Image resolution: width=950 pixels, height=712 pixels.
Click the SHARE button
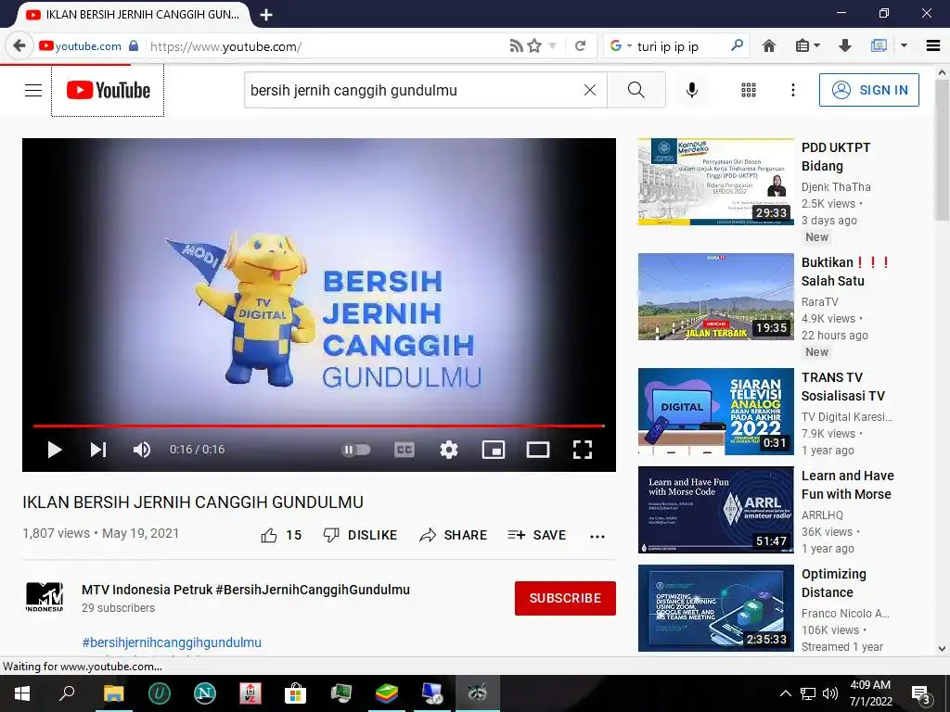click(453, 535)
